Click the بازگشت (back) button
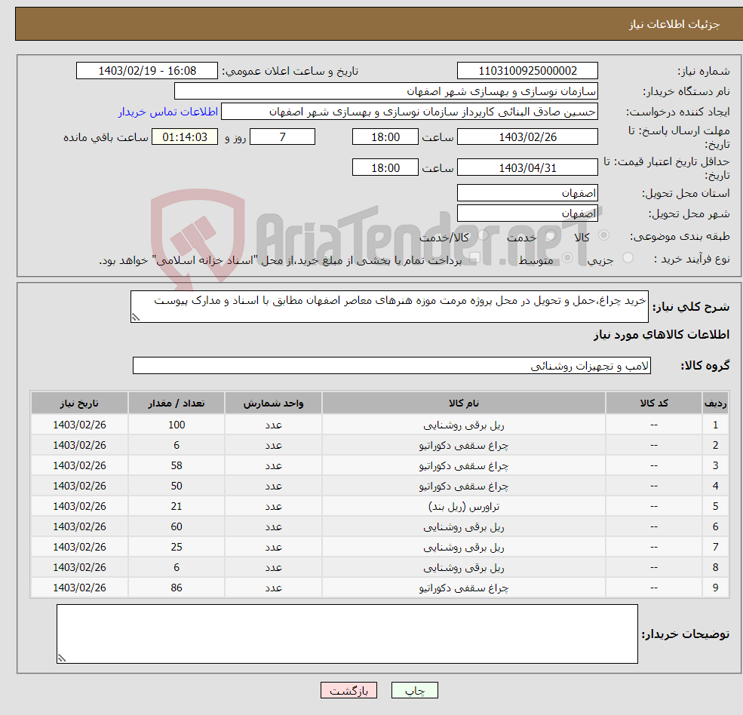Screen dimensions: 743x715 (x=348, y=690)
